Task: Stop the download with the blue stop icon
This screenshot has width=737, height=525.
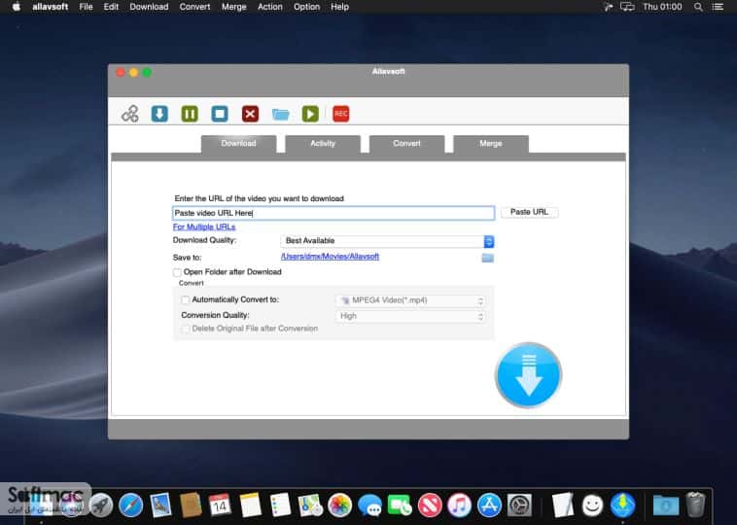Action: coord(220,114)
